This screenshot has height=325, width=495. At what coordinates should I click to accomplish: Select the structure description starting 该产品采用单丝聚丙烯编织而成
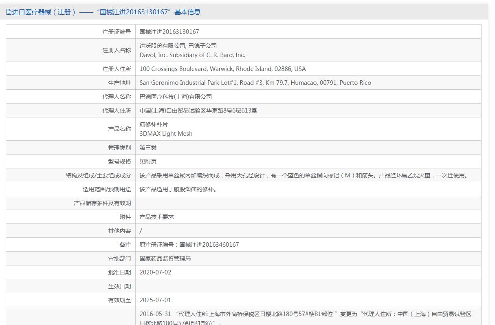click(304, 175)
